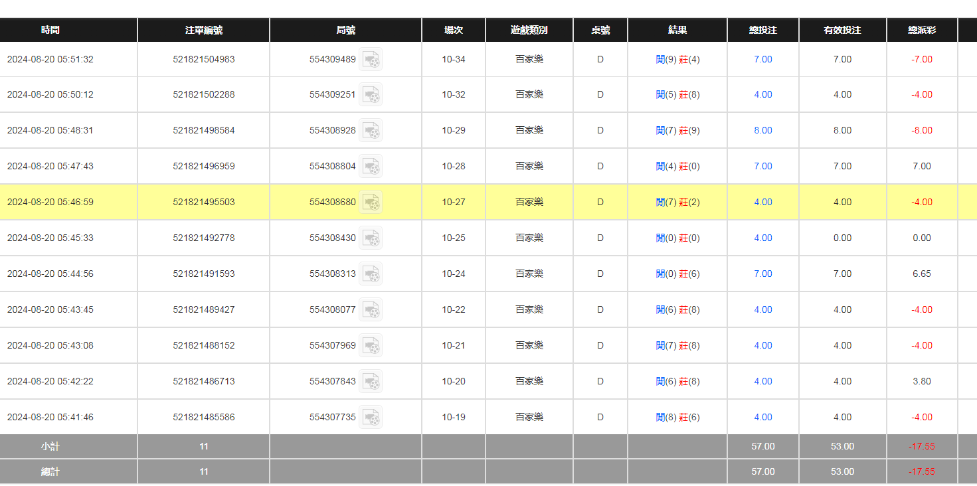Image resolution: width=977 pixels, height=486 pixels.
Task: Open video replay for round 554309489
Action: [371, 60]
